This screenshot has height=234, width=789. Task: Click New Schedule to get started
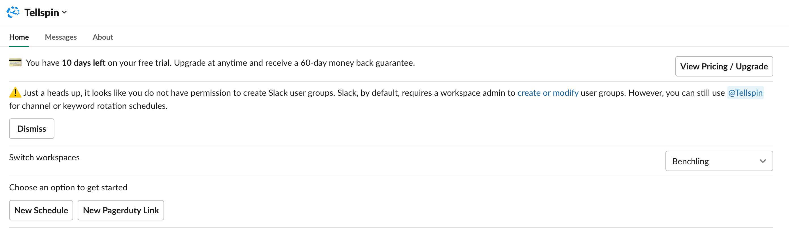click(41, 210)
